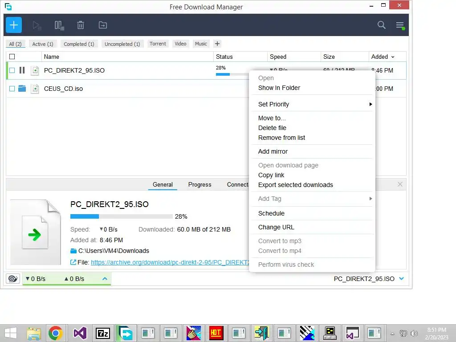Close the details panel with X
This screenshot has height=342, width=456.
(400, 184)
